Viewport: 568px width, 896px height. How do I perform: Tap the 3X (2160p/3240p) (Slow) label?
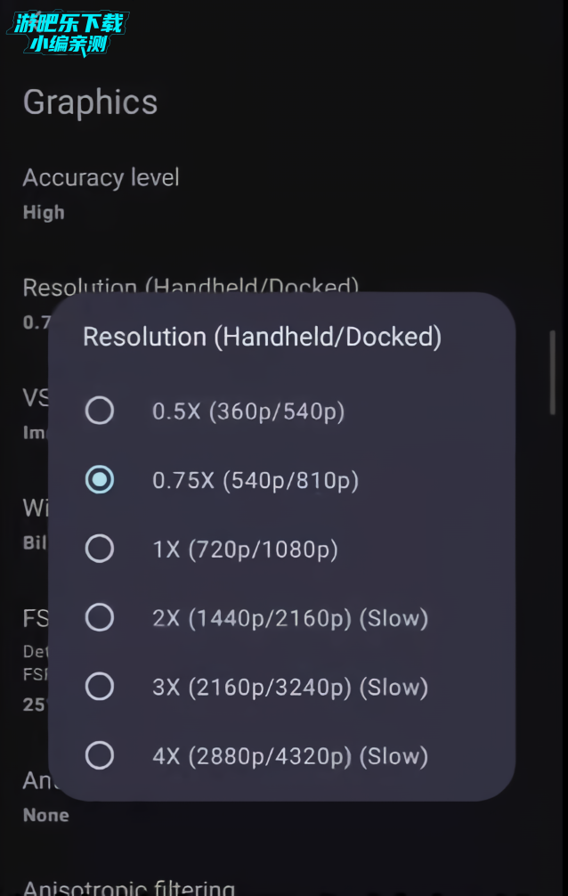pyautogui.click(x=290, y=687)
